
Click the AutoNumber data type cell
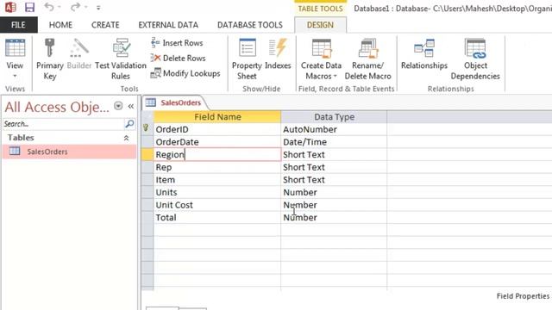coord(334,129)
